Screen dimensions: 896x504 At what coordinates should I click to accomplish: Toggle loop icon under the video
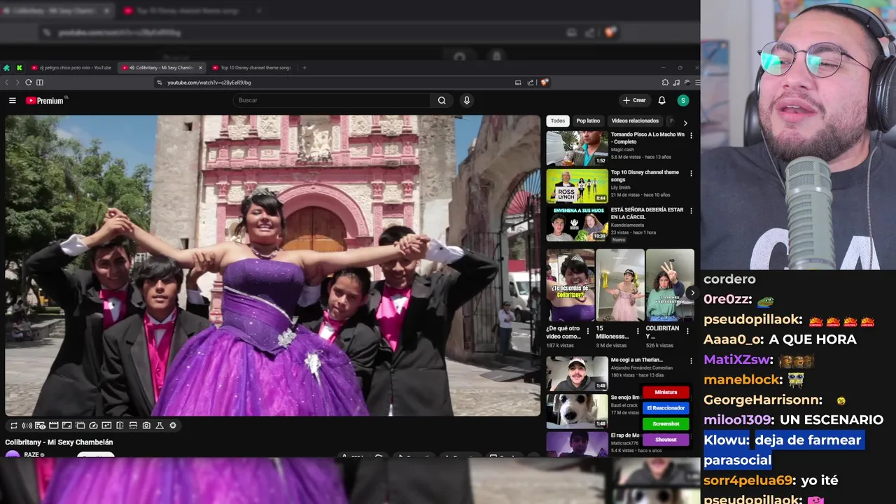(14, 426)
